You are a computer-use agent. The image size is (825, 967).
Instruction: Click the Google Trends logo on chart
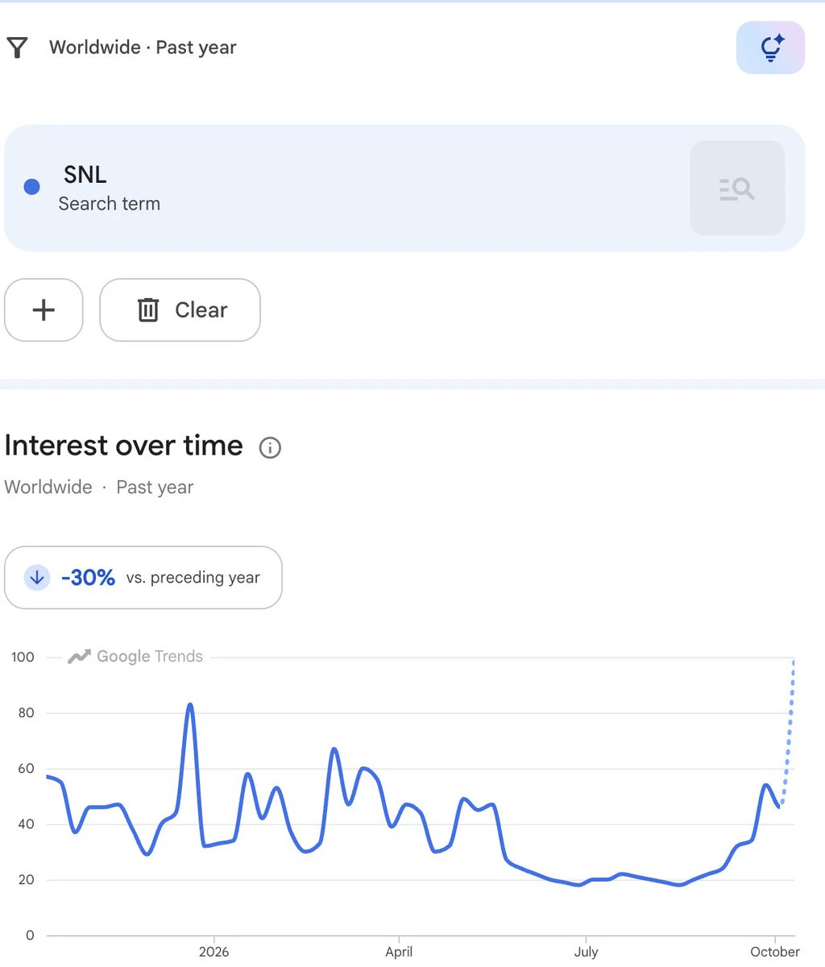(135, 657)
